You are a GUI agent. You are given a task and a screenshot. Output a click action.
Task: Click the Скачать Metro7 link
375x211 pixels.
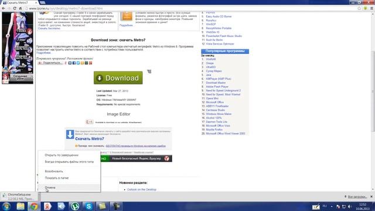click(x=90, y=139)
